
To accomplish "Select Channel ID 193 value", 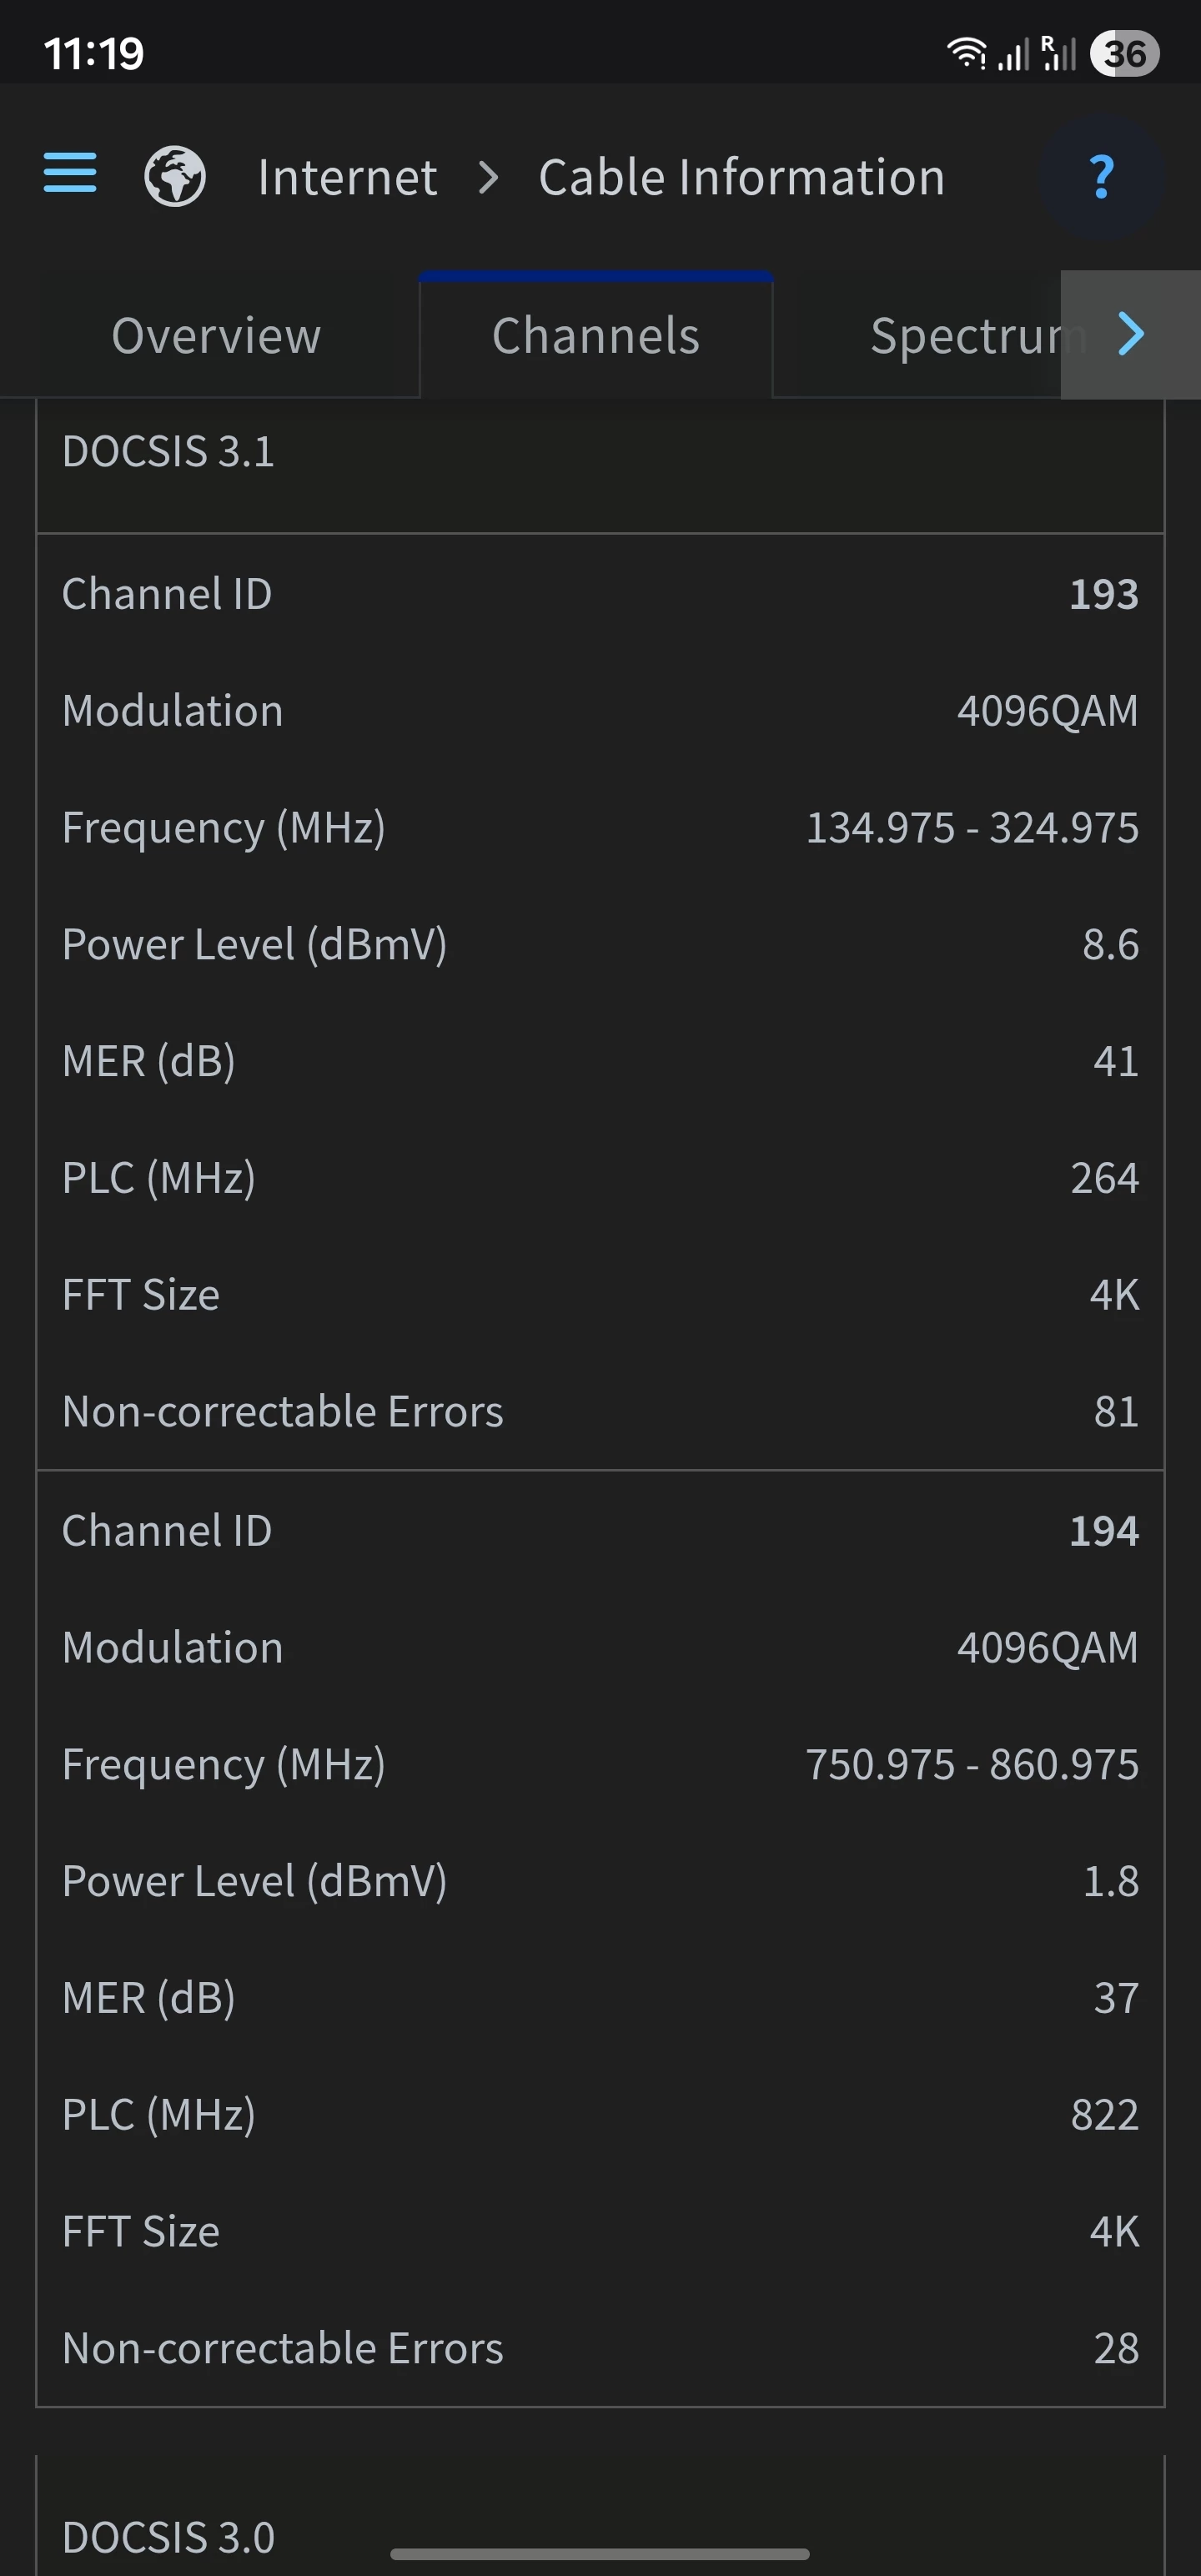I will coord(1103,595).
